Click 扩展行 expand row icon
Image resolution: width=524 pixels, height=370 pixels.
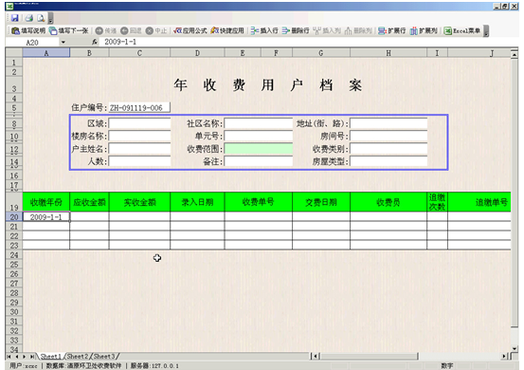pos(391,30)
